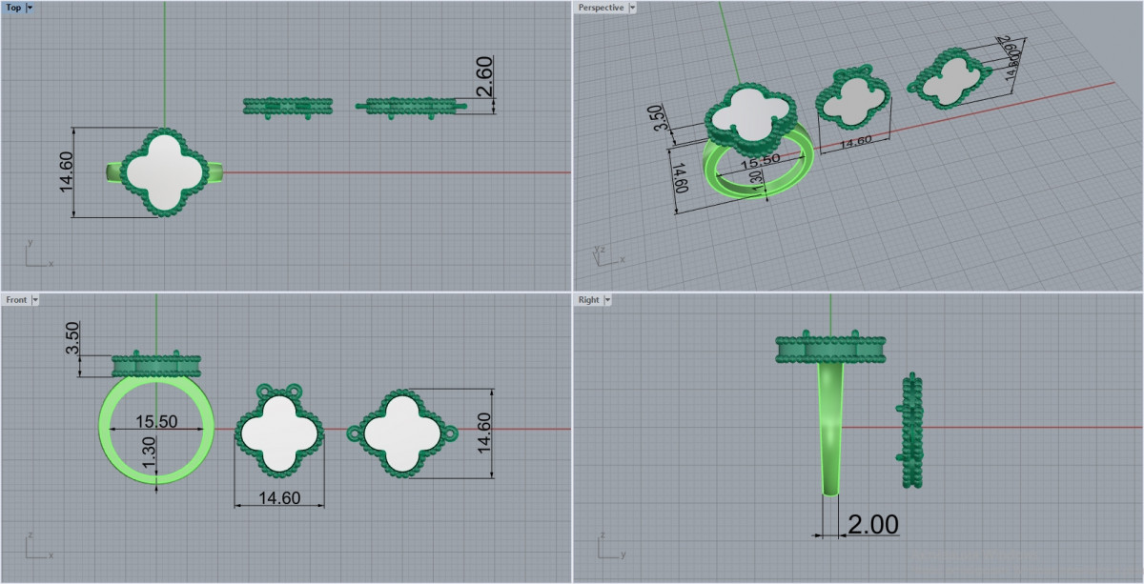Select the clover with two top loops in Front view
This screenshot has width=1144, height=584.
279,429
